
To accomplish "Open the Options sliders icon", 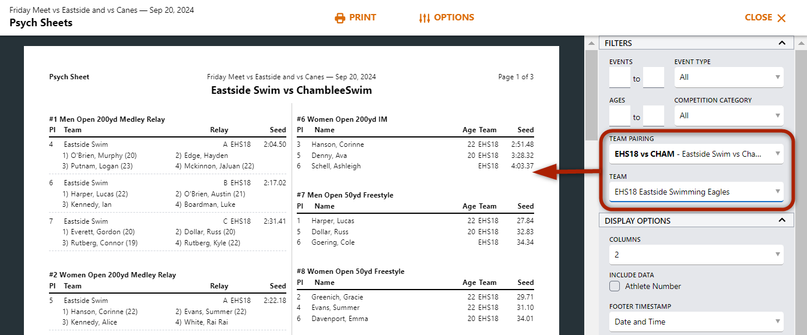I will pos(424,18).
